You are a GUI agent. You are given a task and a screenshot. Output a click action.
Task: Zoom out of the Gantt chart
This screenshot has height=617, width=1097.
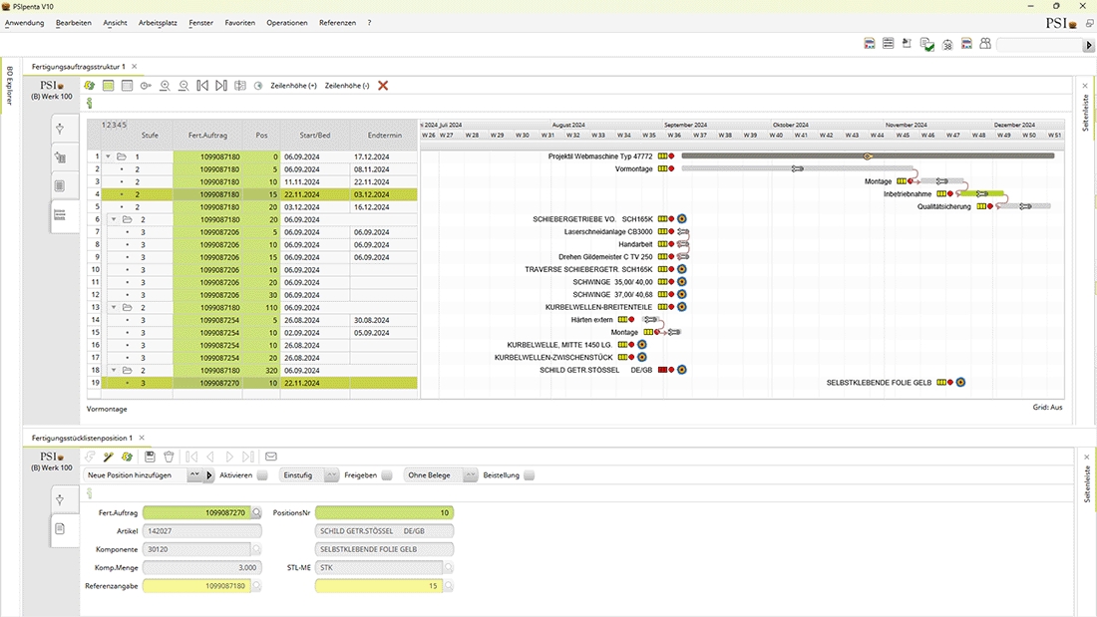click(184, 86)
